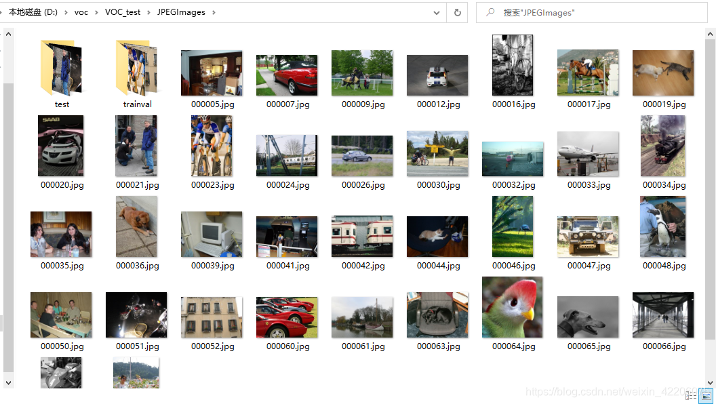Image resolution: width=716 pixels, height=404 pixels.
Task: Select 000035.jpg two women thumbnail
Action: (x=61, y=234)
